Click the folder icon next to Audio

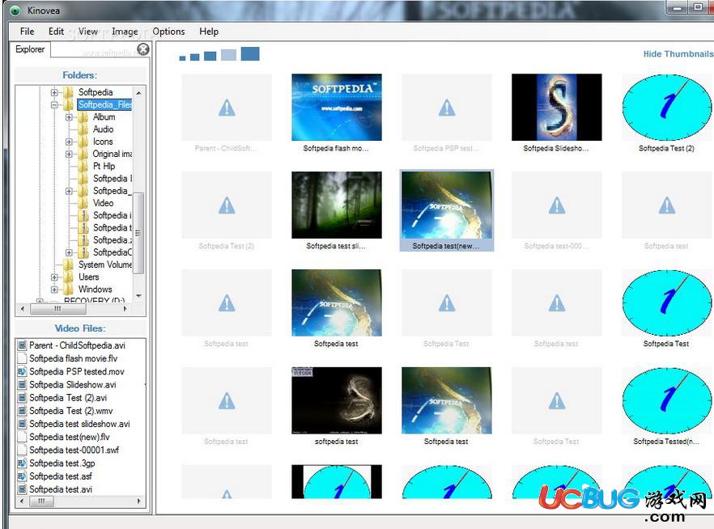pos(83,129)
